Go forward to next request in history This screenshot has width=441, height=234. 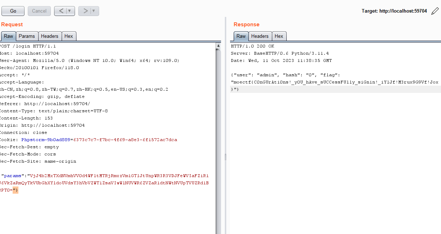coord(85,11)
